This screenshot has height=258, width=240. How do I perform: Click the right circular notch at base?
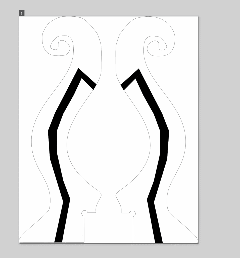[x=132, y=214]
